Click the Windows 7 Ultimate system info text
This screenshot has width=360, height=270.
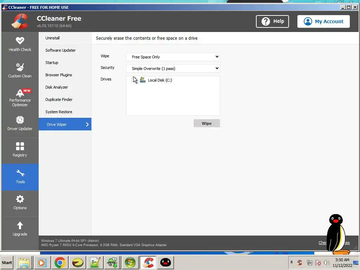tap(70, 240)
